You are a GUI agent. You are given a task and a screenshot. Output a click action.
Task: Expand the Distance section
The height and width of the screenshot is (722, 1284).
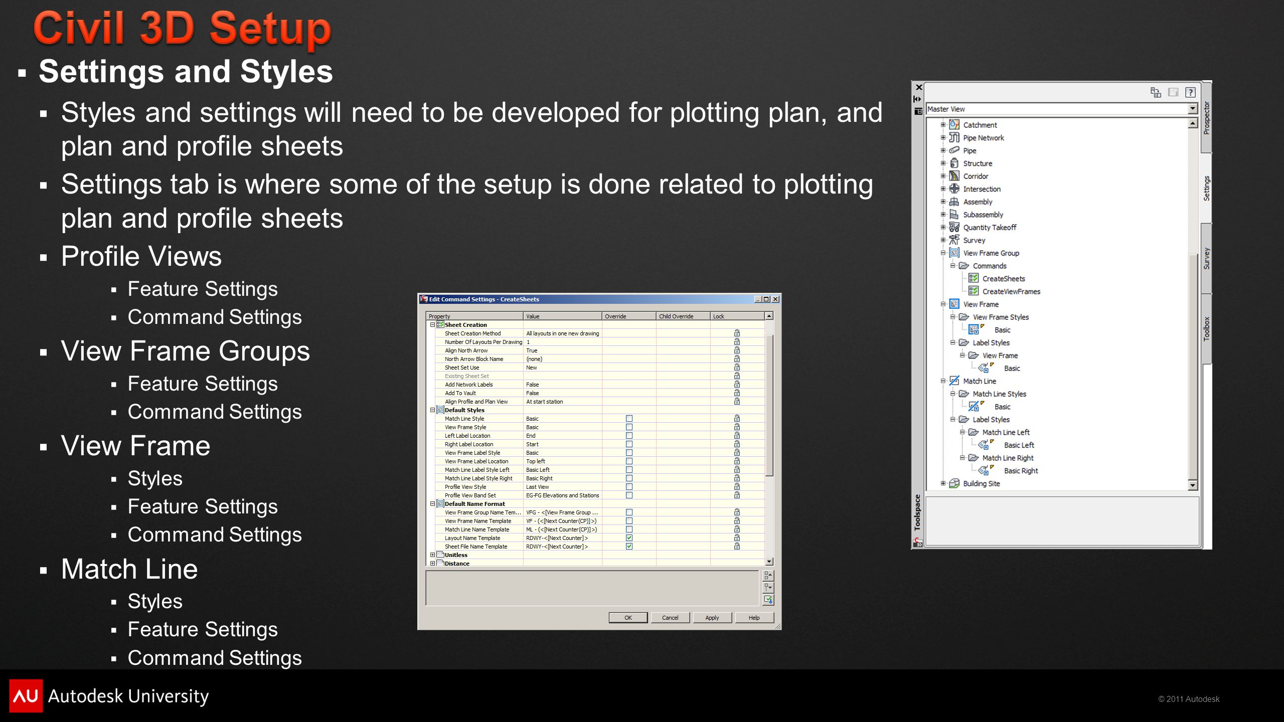coord(432,563)
